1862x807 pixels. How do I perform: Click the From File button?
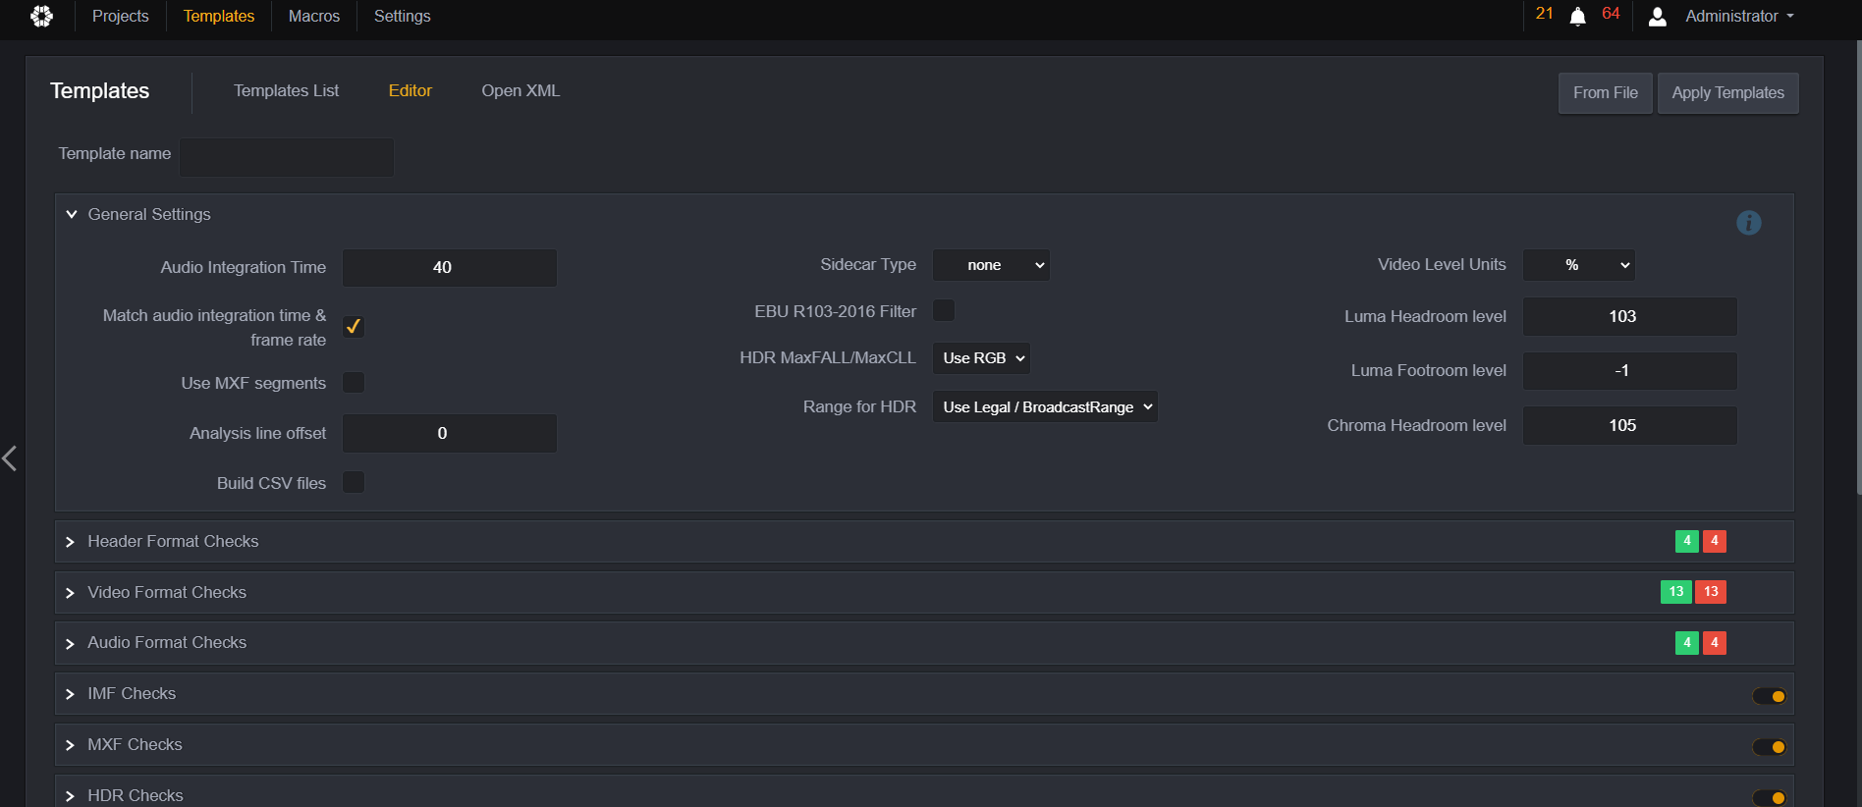point(1606,93)
